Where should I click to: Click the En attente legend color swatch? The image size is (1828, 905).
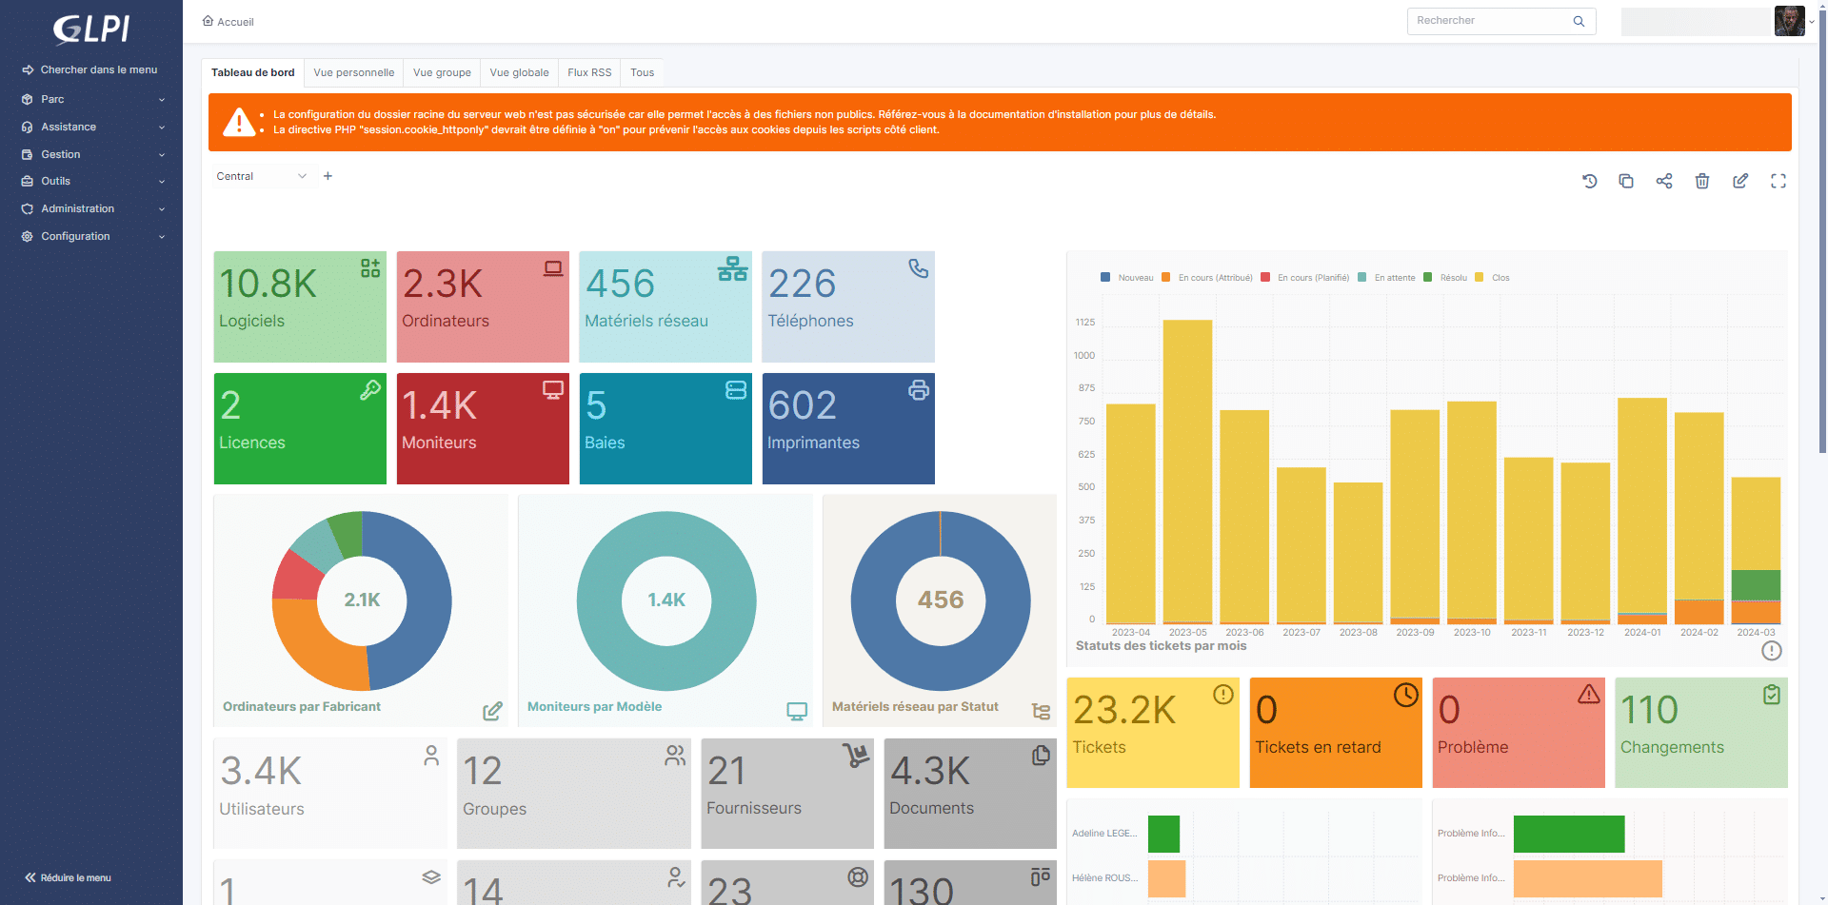[x=1362, y=278]
